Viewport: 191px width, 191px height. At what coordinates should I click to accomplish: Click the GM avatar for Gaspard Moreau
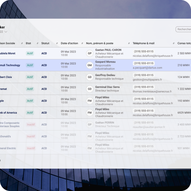tap(90, 65)
